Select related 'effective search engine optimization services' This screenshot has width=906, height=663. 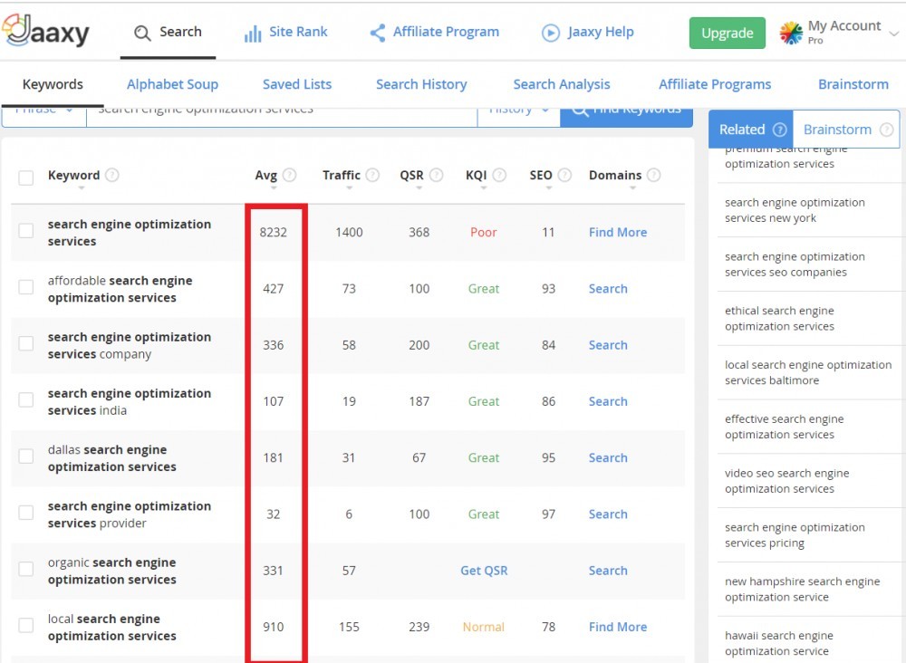[x=784, y=427]
